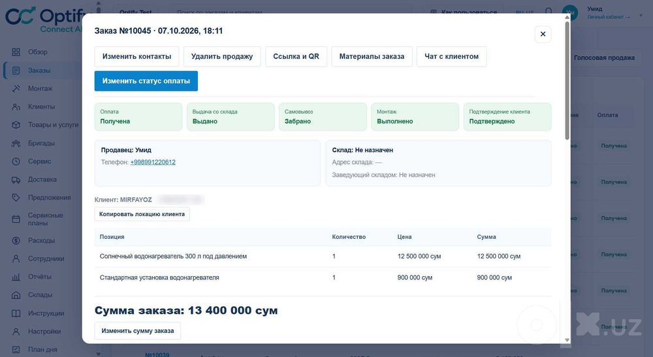The width and height of the screenshot is (653, 357).
Task: Click Изменить сумму заказа button
Action: coord(138,331)
